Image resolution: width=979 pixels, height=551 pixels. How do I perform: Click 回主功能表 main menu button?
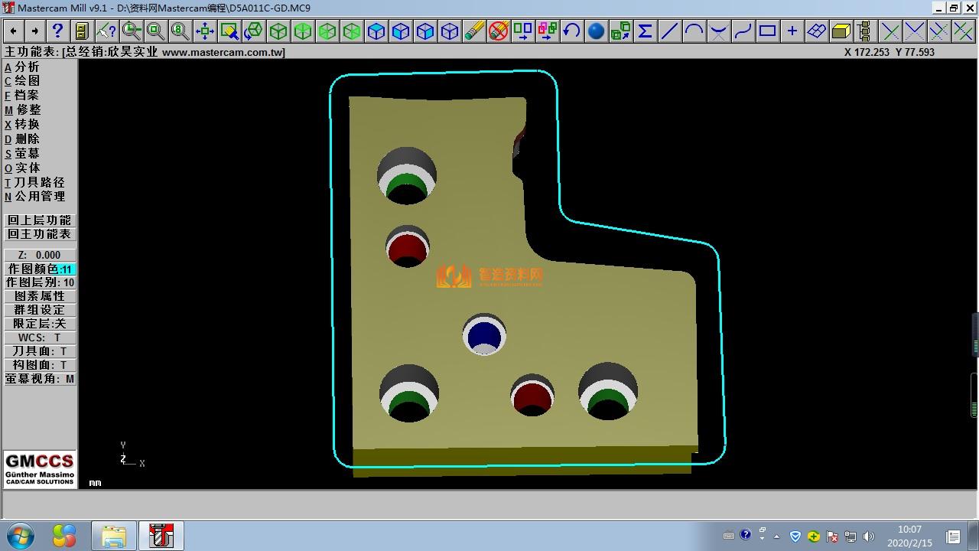[40, 234]
